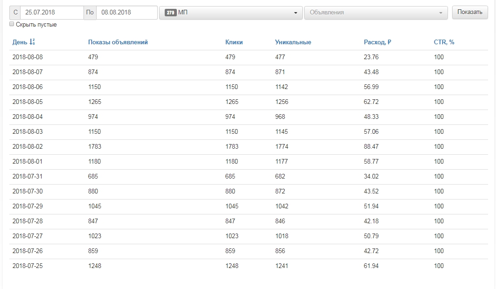The width and height of the screenshot is (496, 289).
Task: Click the Показать button
Action: click(470, 12)
